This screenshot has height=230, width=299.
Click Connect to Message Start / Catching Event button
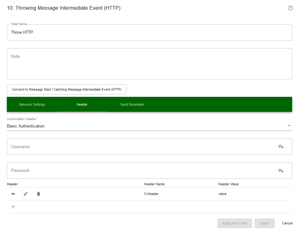click(x=67, y=89)
